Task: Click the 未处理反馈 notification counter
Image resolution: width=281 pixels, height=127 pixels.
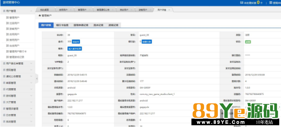Action: coord(258,2)
